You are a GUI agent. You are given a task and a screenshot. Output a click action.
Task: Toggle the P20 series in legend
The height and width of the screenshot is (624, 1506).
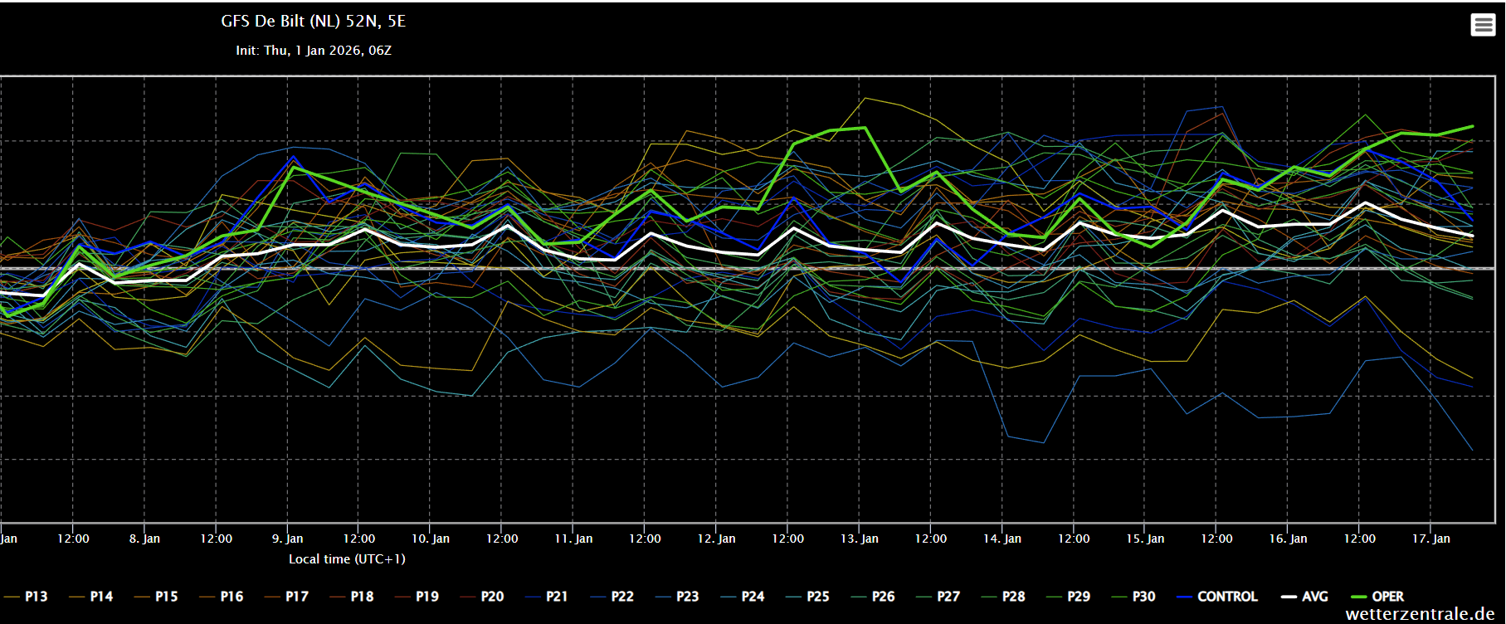coord(482,597)
